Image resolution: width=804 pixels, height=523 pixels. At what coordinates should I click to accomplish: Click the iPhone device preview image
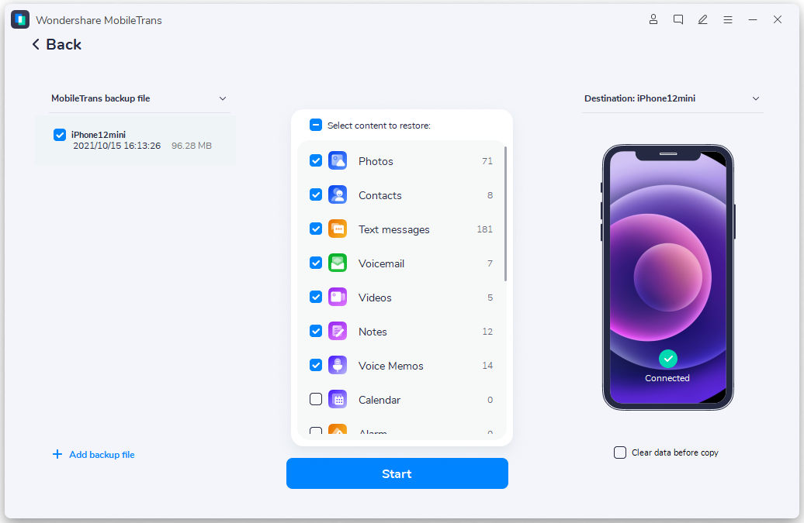pyautogui.click(x=667, y=277)
